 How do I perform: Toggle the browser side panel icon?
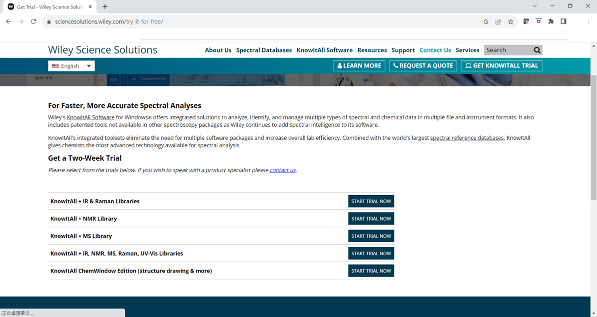coord(564,21)
